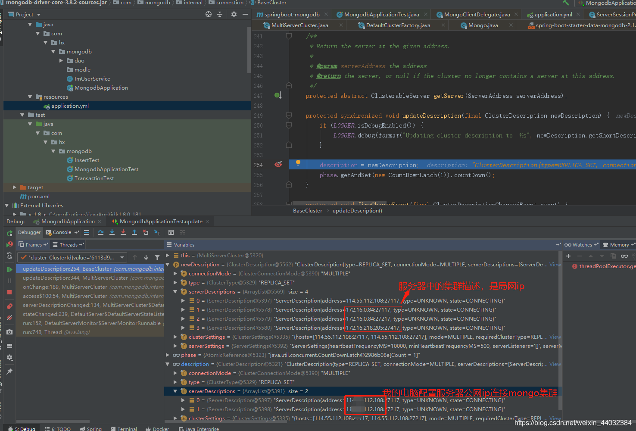The height and width of the screenshot is (431, 636).
Task: Toggle Mute Breakpoints in debug sidebar
Action: 9,318
